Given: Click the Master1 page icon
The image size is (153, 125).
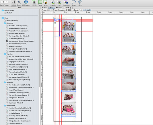Looking at the screenshot, I should (x=5, y=13).
